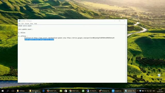Click empty text area in Notepad

(72, 61)
